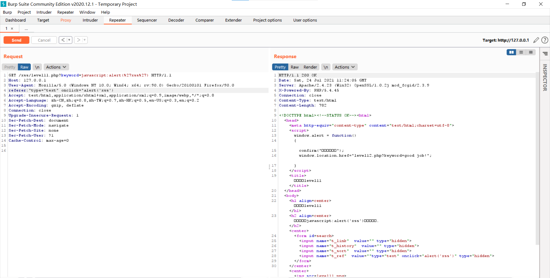Screen dimensions: 550x278
Task: Enable Render view for the Response
Action: tap(310, 67)
